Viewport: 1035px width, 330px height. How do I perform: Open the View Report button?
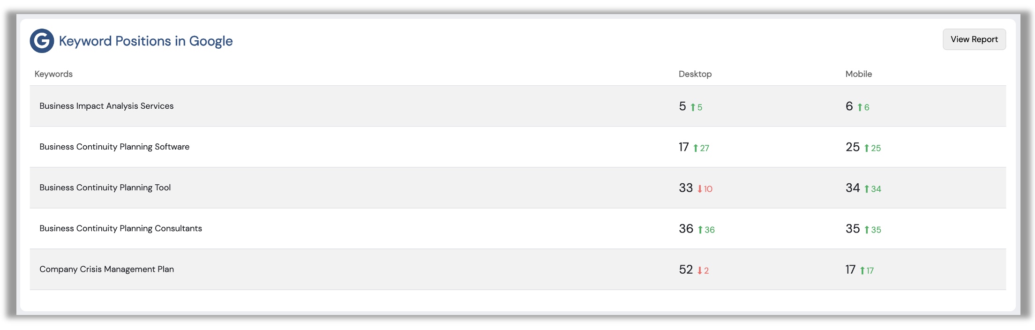point(974,39)
